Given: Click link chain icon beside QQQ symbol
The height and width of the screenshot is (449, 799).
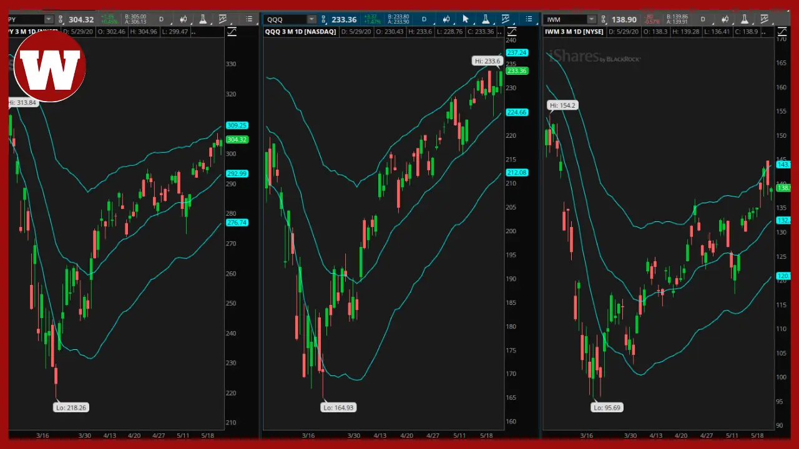Looking at the screenshot, I should point(324,19).
